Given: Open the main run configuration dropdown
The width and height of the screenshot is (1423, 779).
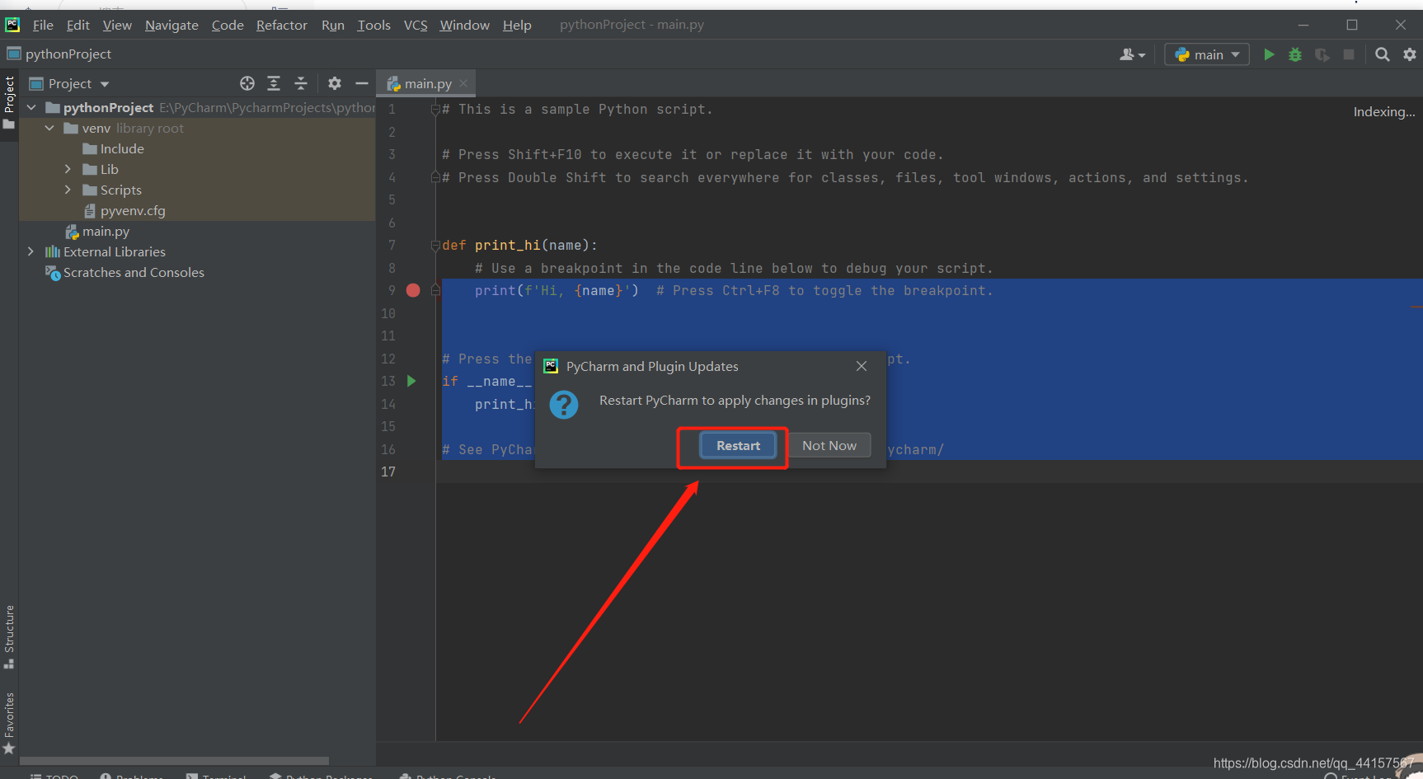Looking at the screenshot, I should [1207, 54].
